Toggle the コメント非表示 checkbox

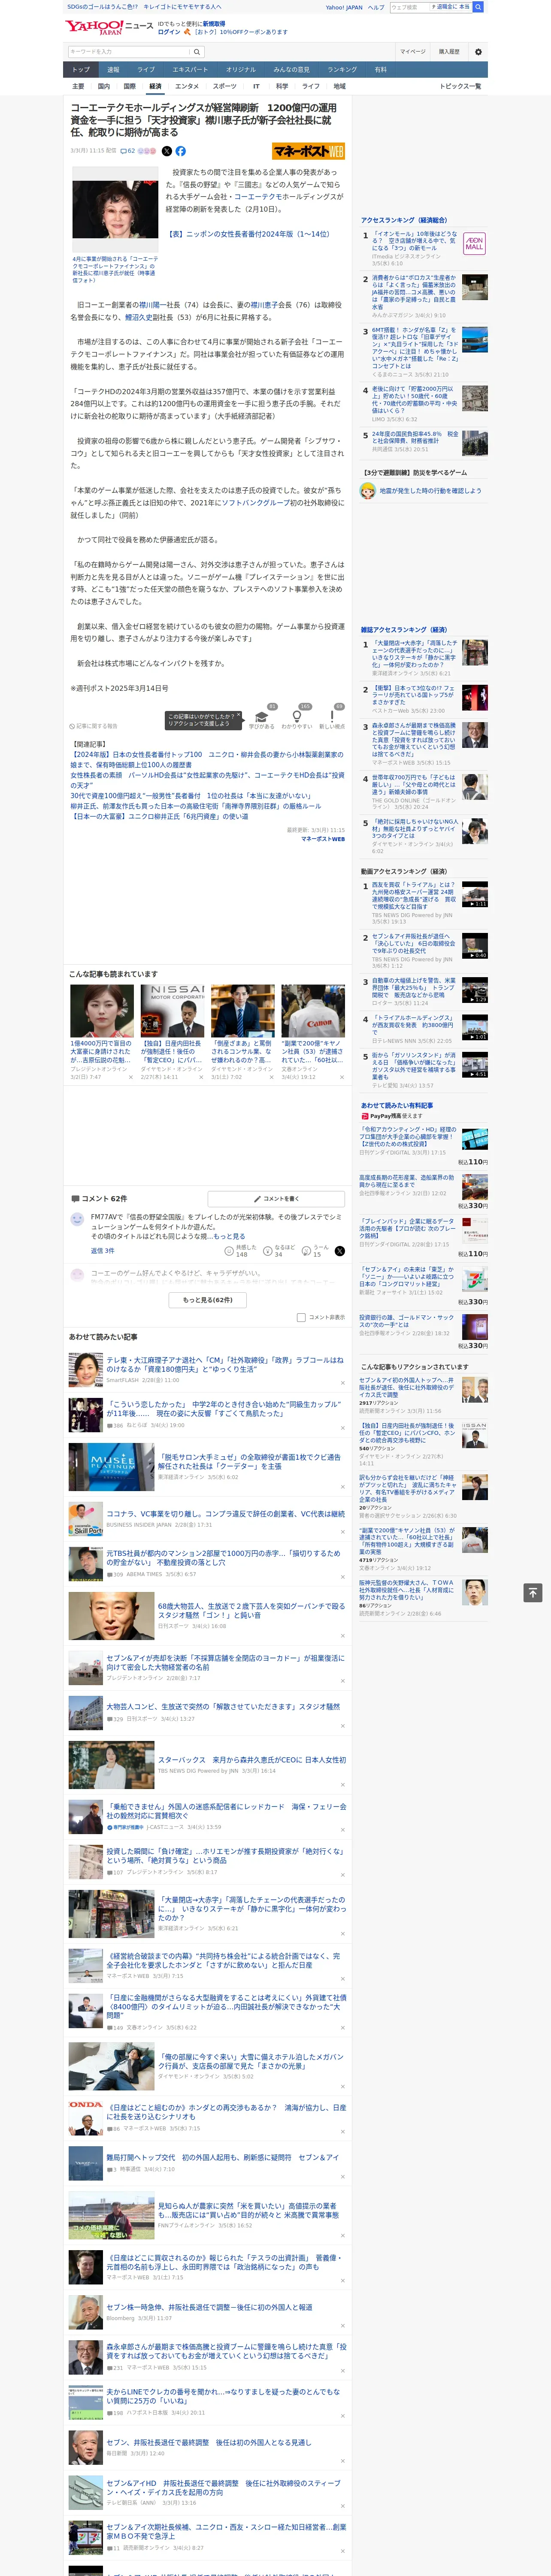click(x=301, y=1317)
